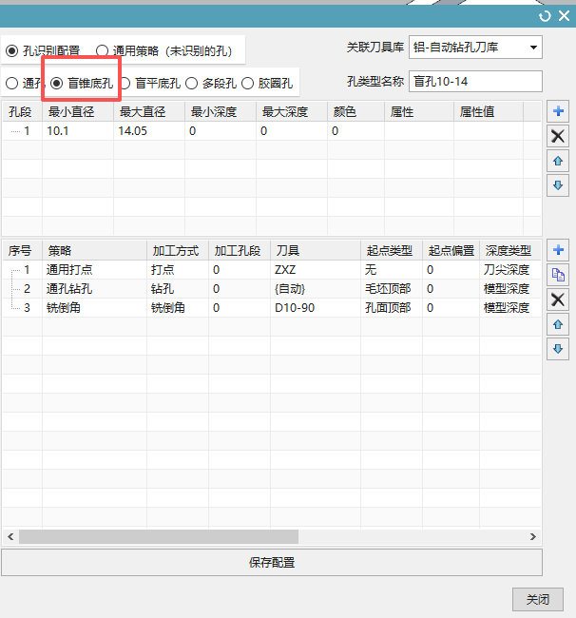
Task: Choose the 盲锥底孔 hole type
Action: click(x=82, y=83)
